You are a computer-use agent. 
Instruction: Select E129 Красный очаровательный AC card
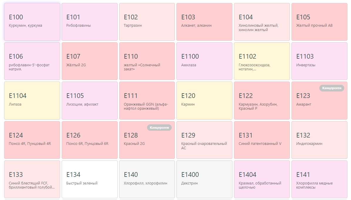point(204,140)
